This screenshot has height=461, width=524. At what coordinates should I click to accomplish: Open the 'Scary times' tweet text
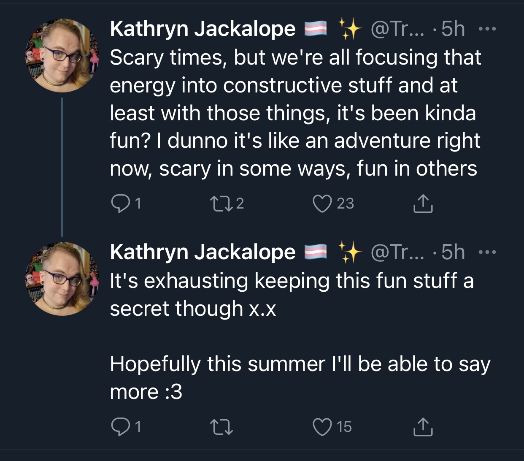pyautogui.click(x=295, y=113)
